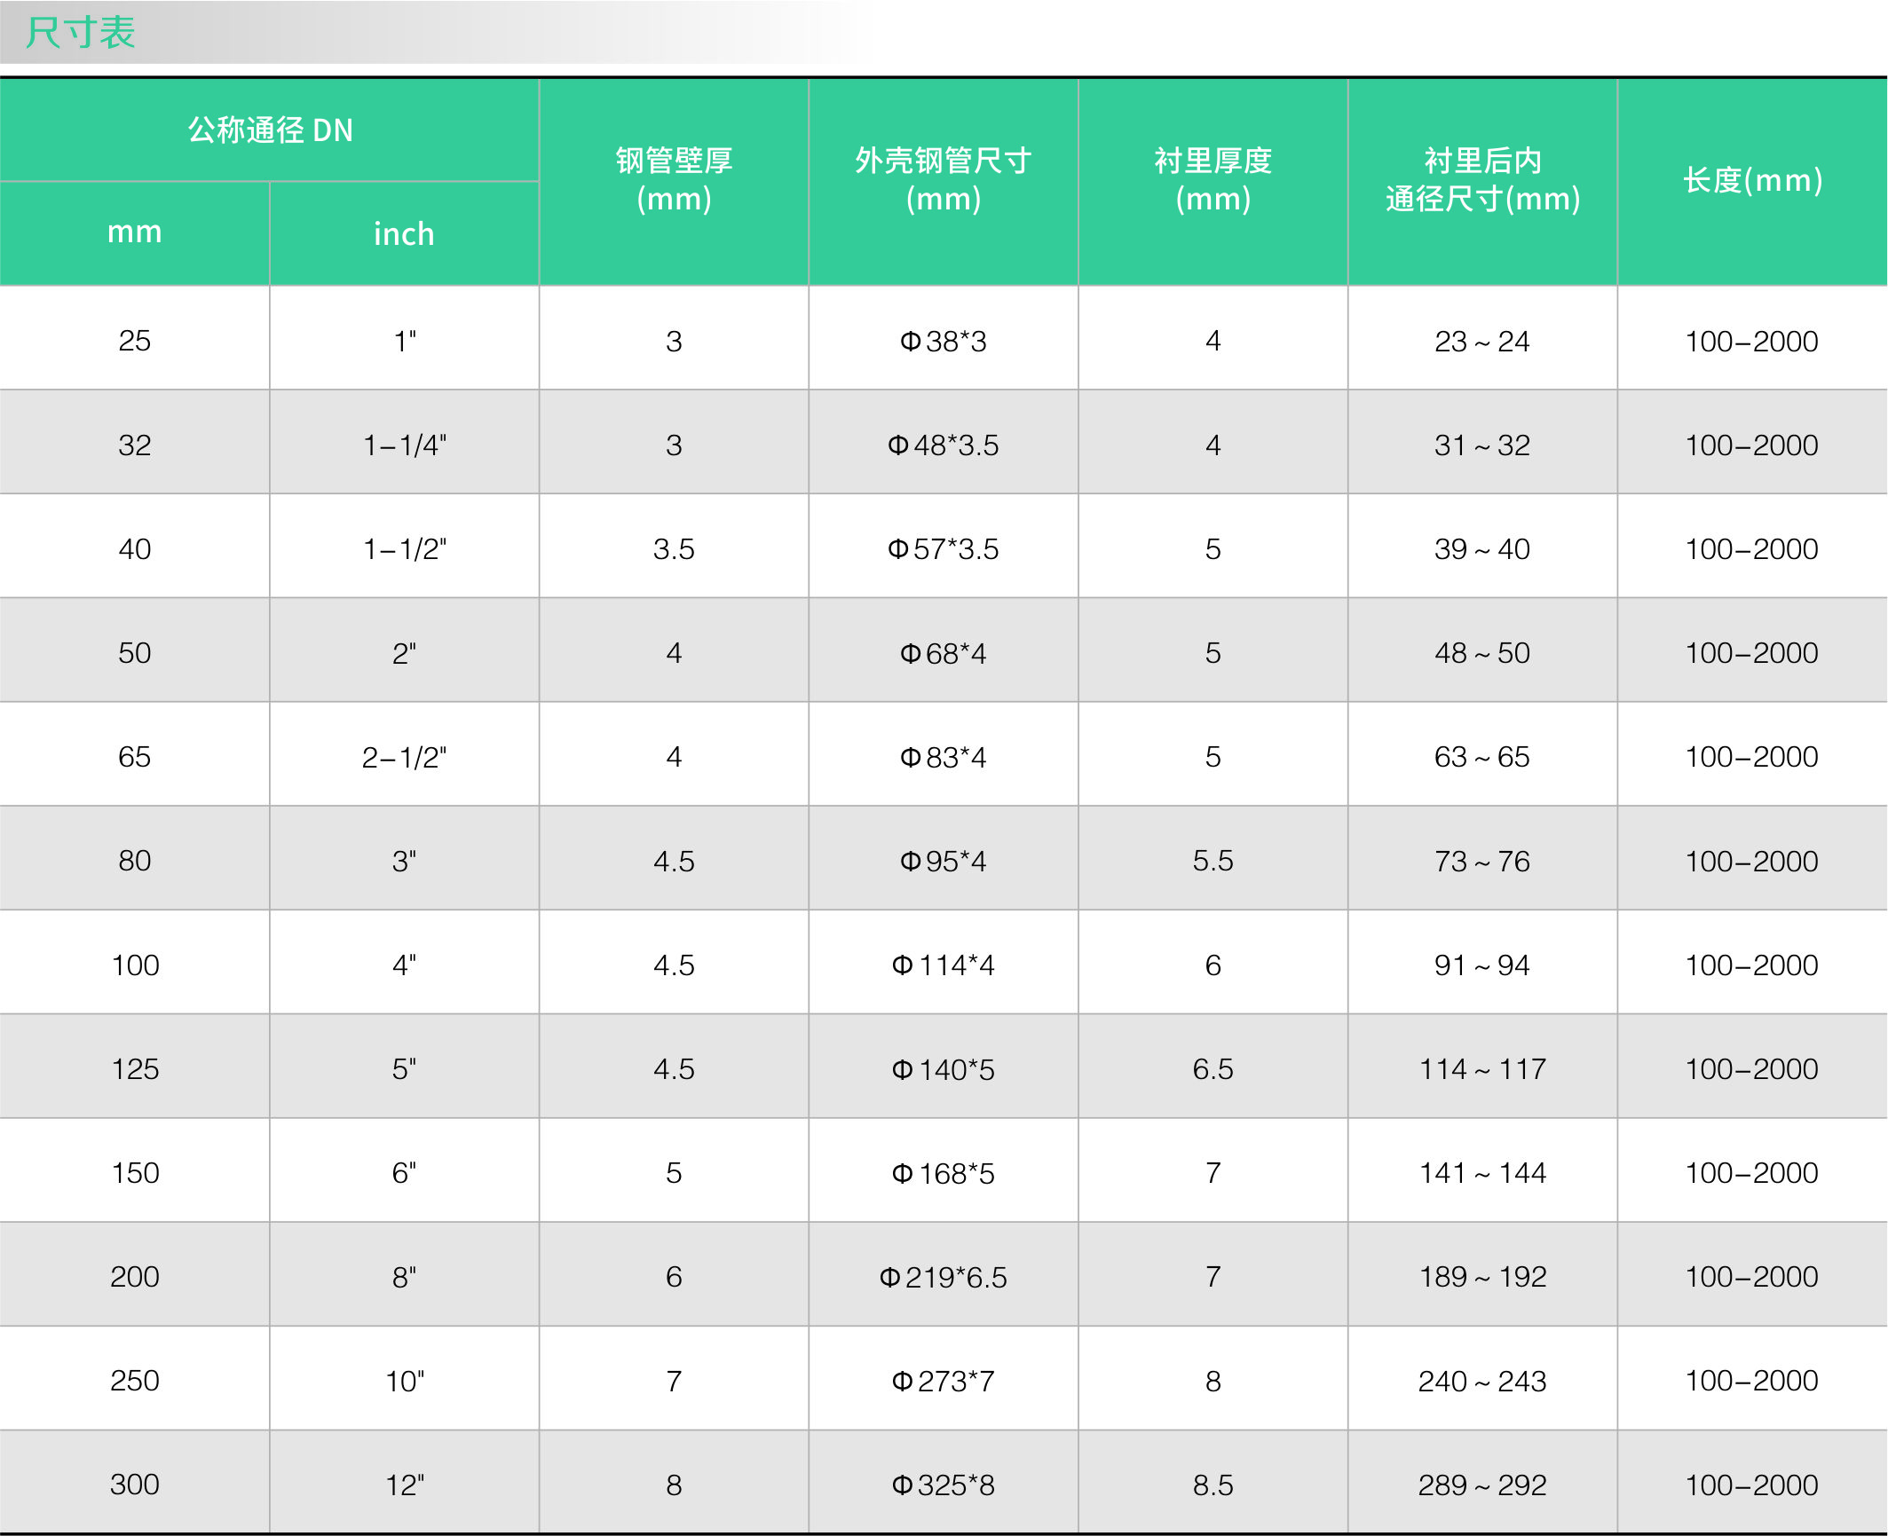The height and width of the screenshot is (1536, 1888).
Task: Click the 1-1/4" inch size cell
Action: click(x=404, y=445)
